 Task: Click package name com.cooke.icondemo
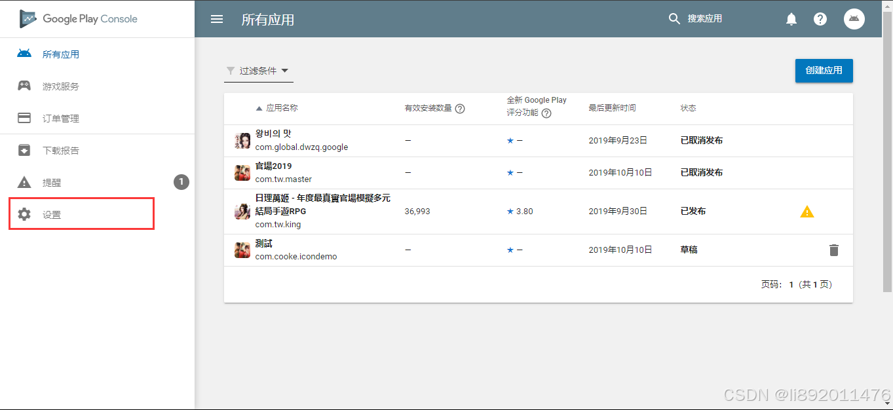click(296, 257)
